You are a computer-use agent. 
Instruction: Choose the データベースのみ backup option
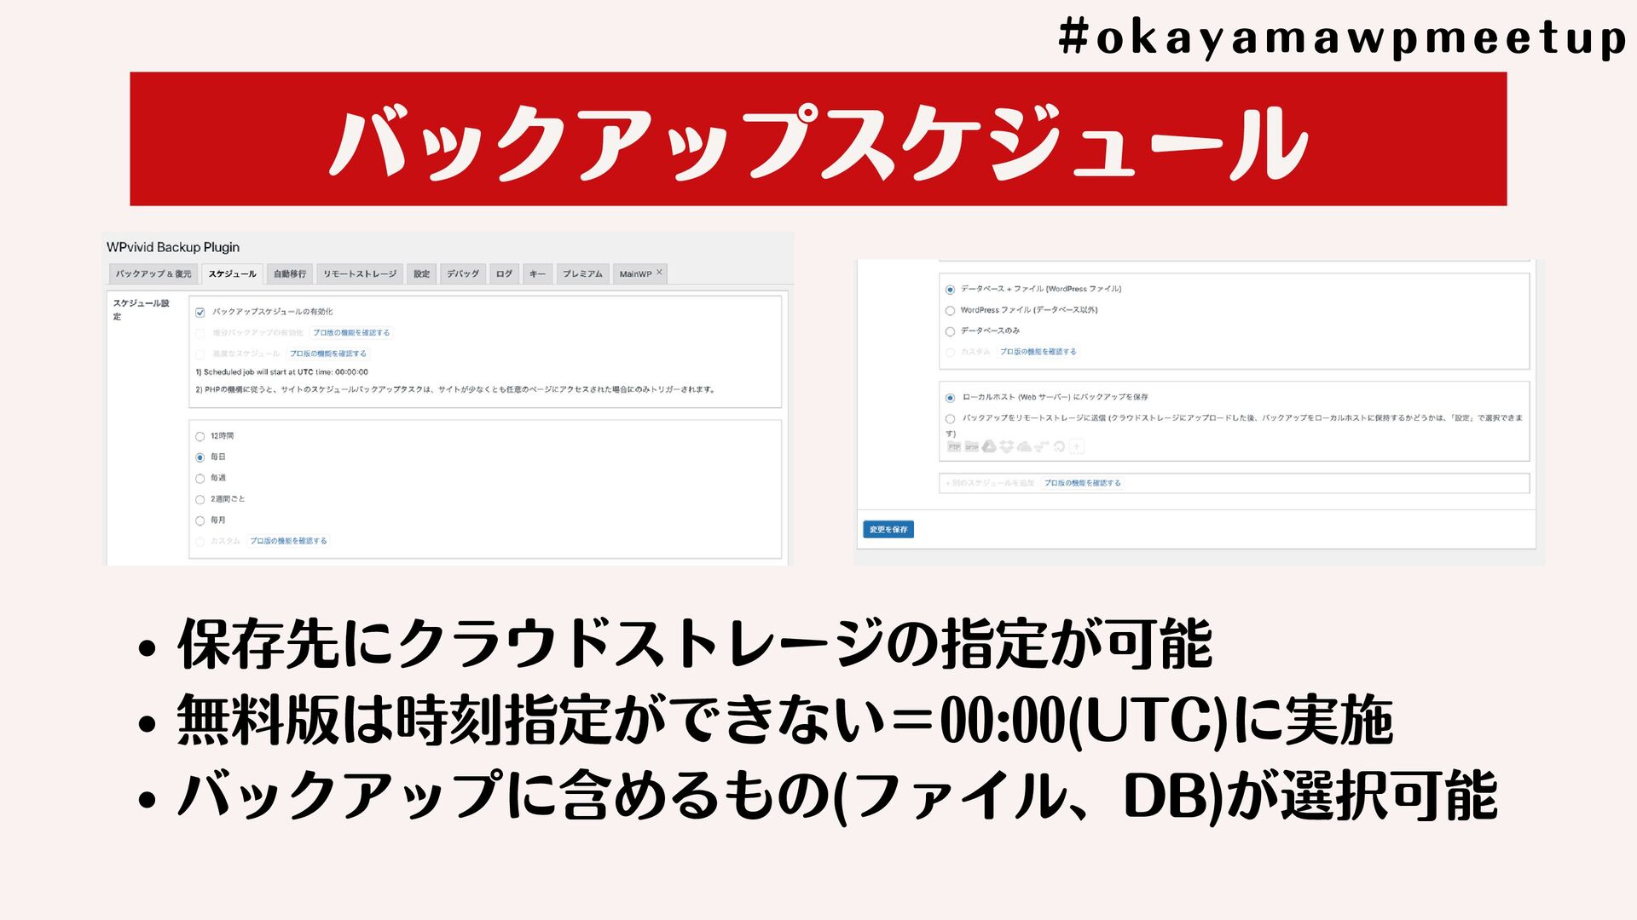pos(950,331)
